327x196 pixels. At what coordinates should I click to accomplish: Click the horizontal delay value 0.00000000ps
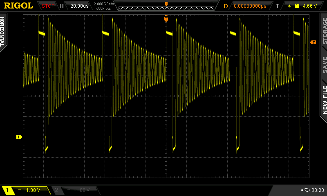[x=250, y=6]
